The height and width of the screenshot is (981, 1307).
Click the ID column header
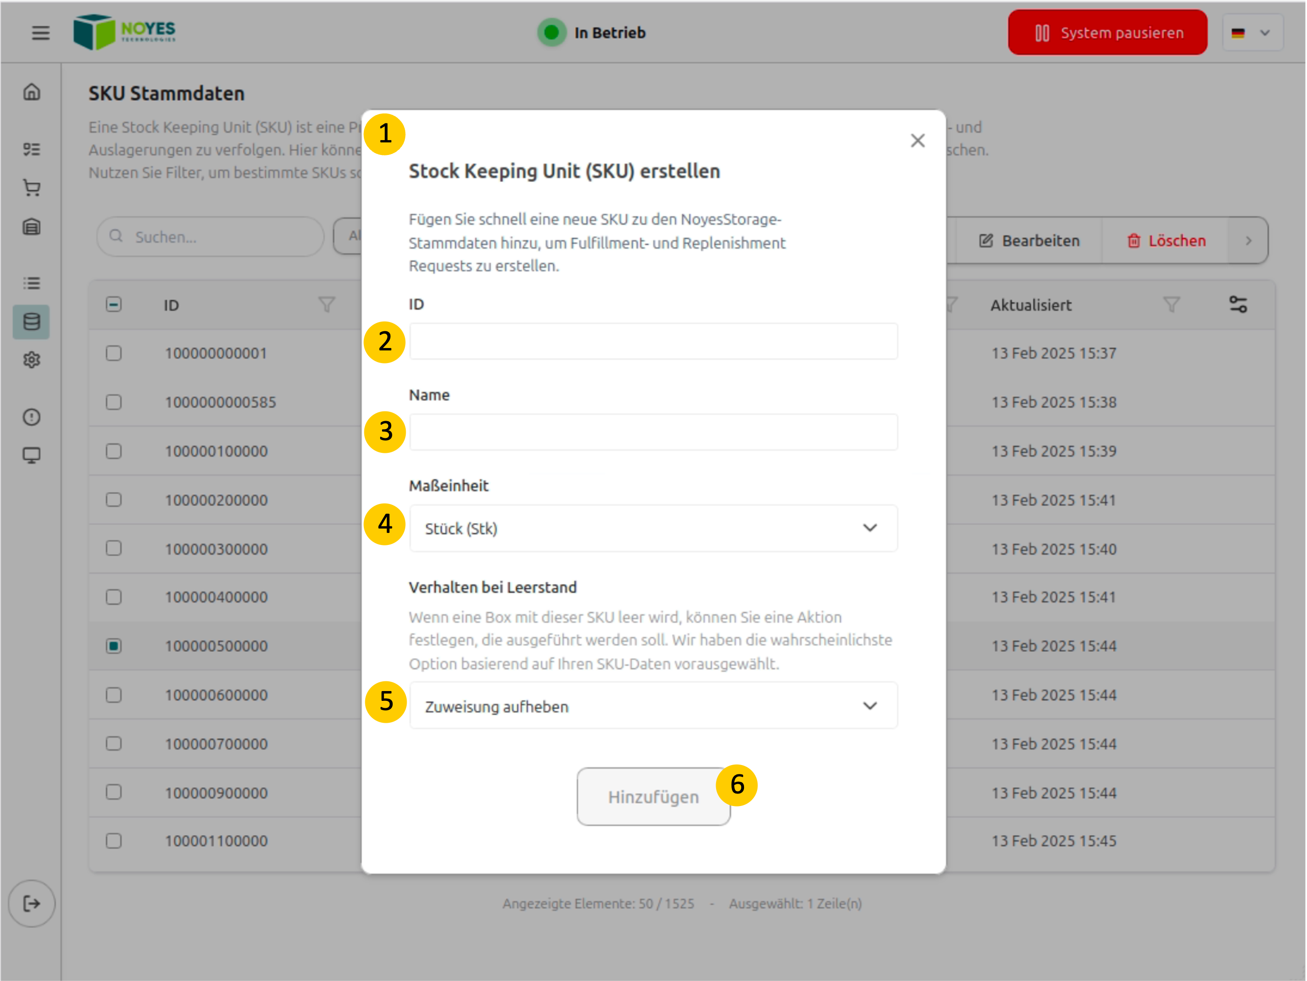click(x=171, y=305)
